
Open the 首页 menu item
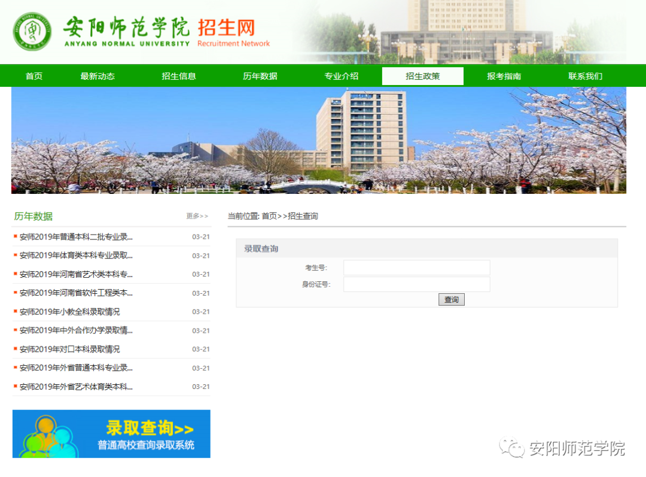pyautogui.click(x=33, y=75)
